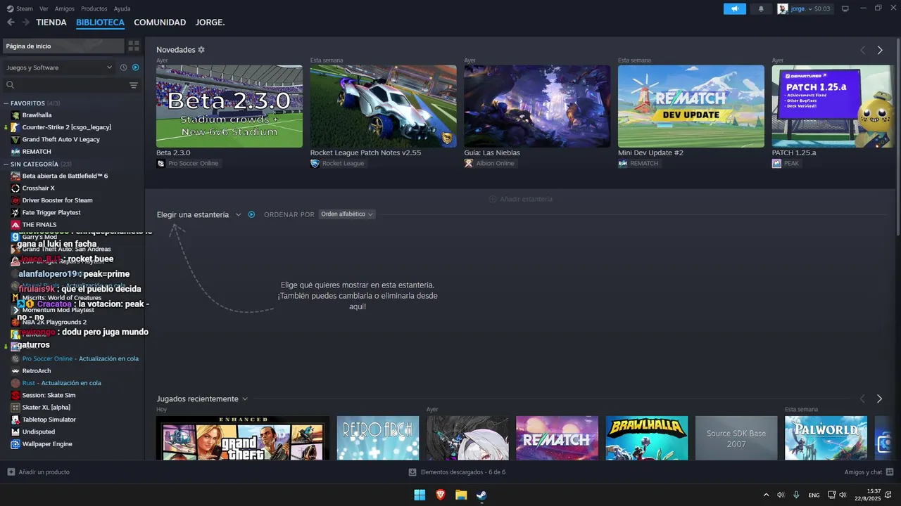Open RetroArch recently played cover

click(x=378, y=438)
